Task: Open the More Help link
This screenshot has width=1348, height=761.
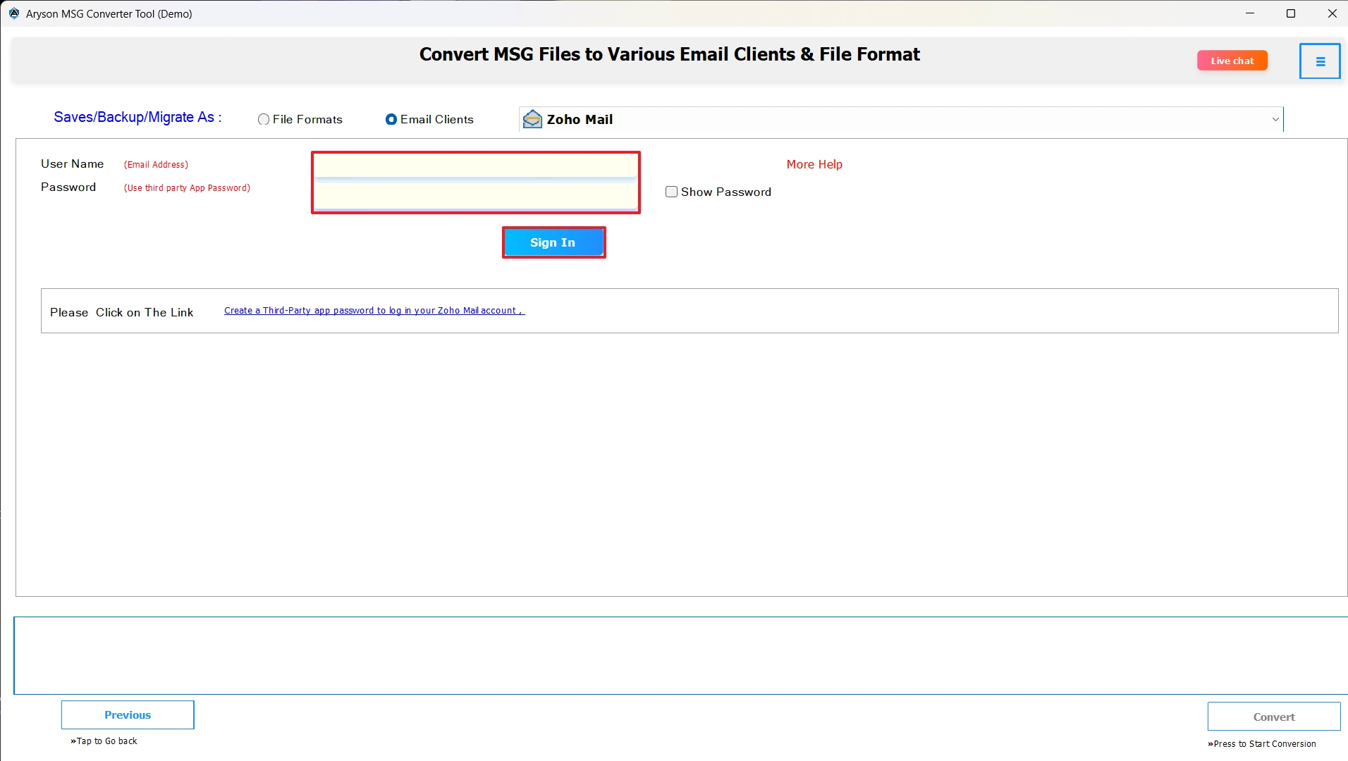Action: pyautogui.click(x=814, y=164)
